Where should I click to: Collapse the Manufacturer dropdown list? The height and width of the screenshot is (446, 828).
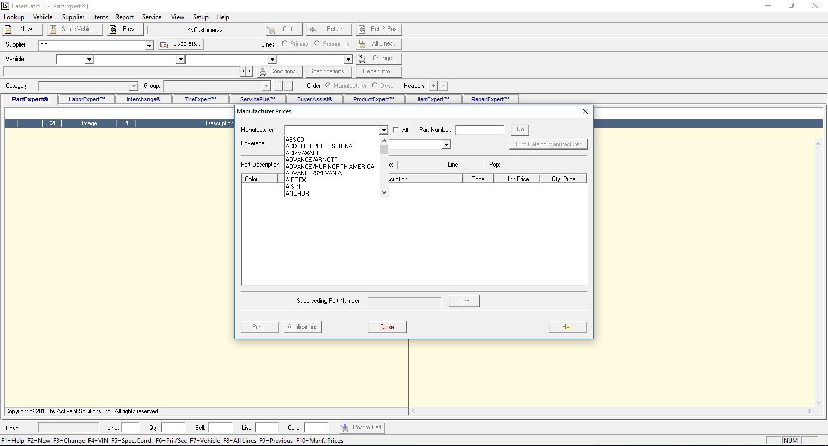[383, 130]
